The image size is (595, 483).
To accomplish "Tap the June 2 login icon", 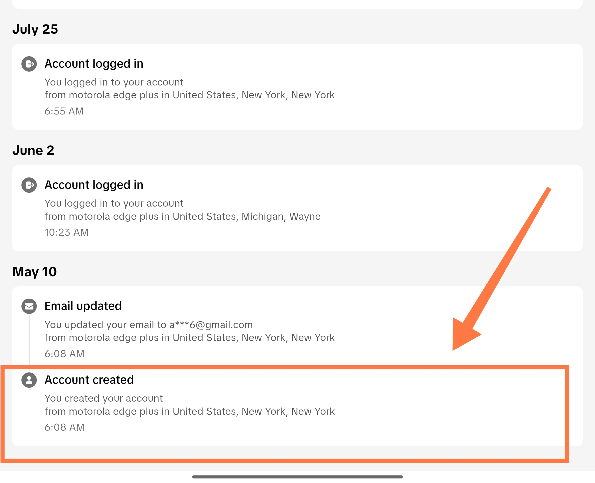I will [29, 185].
